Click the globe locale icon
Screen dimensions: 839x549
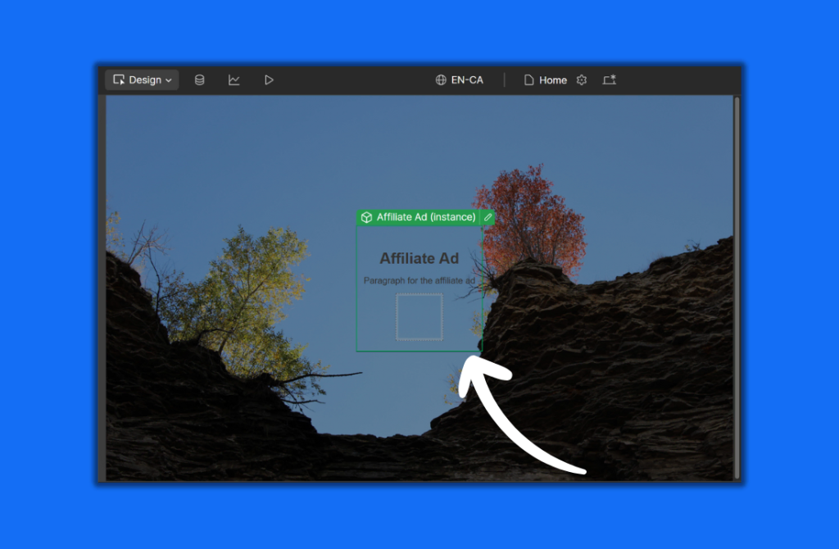(441, 79)
